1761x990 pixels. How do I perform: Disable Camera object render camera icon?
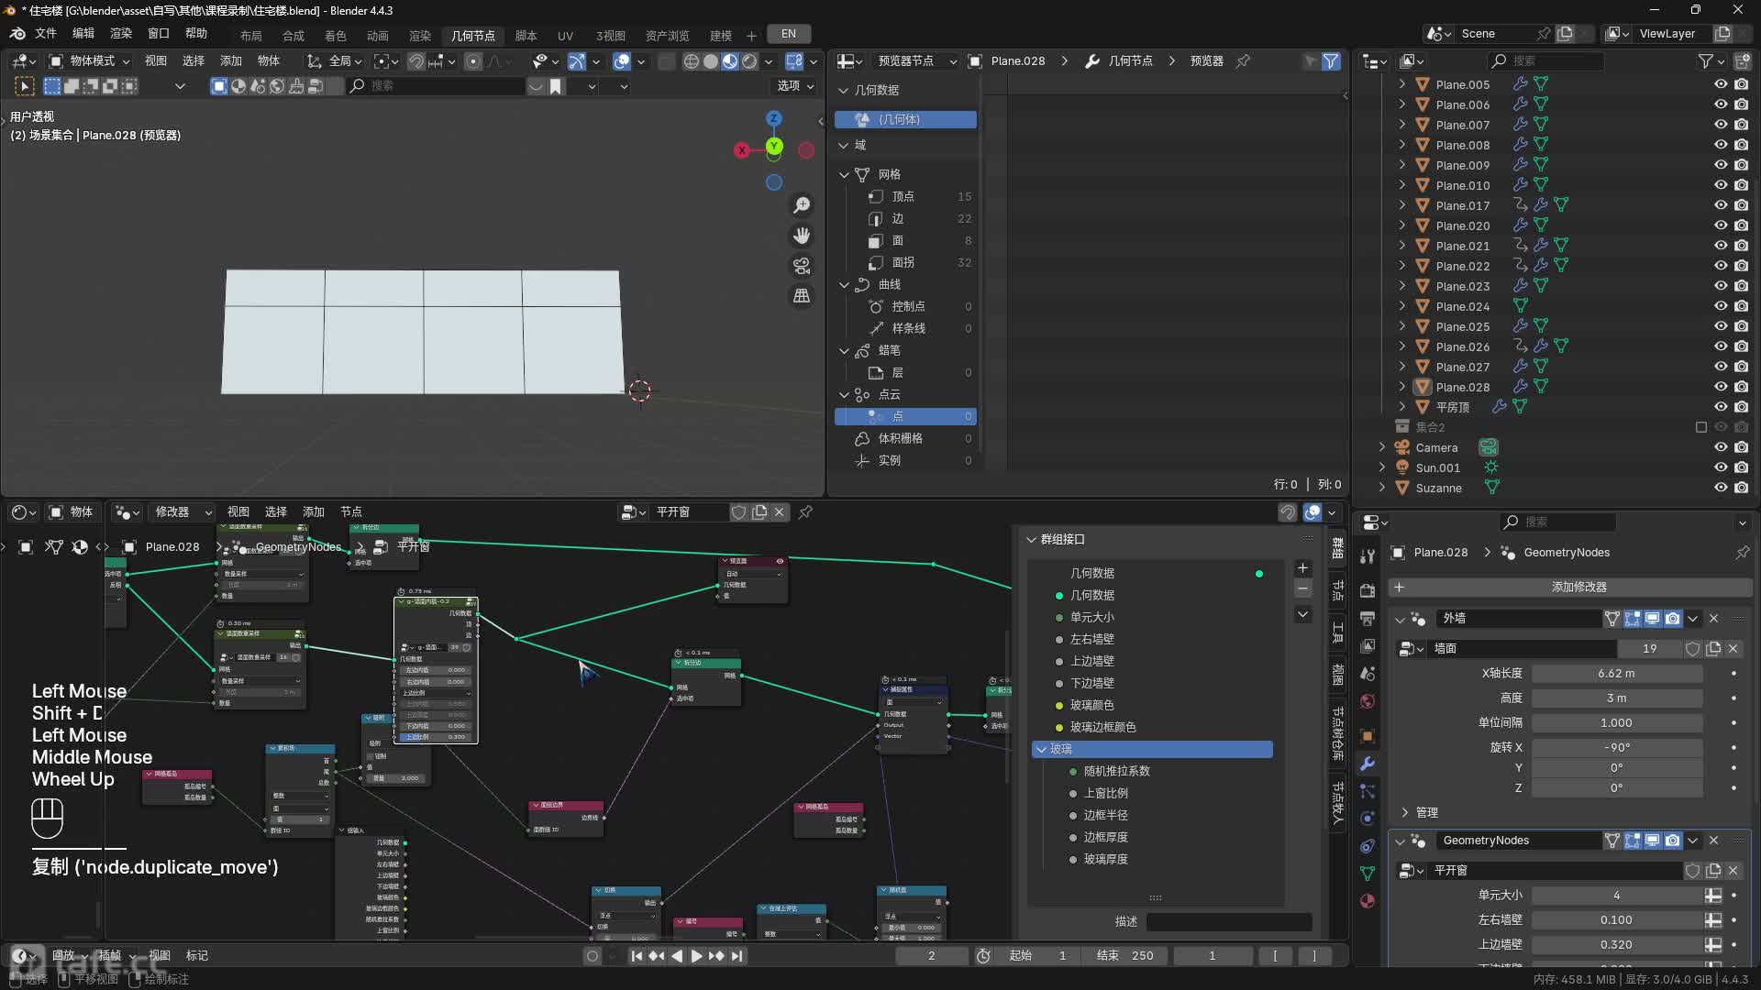1742,447
